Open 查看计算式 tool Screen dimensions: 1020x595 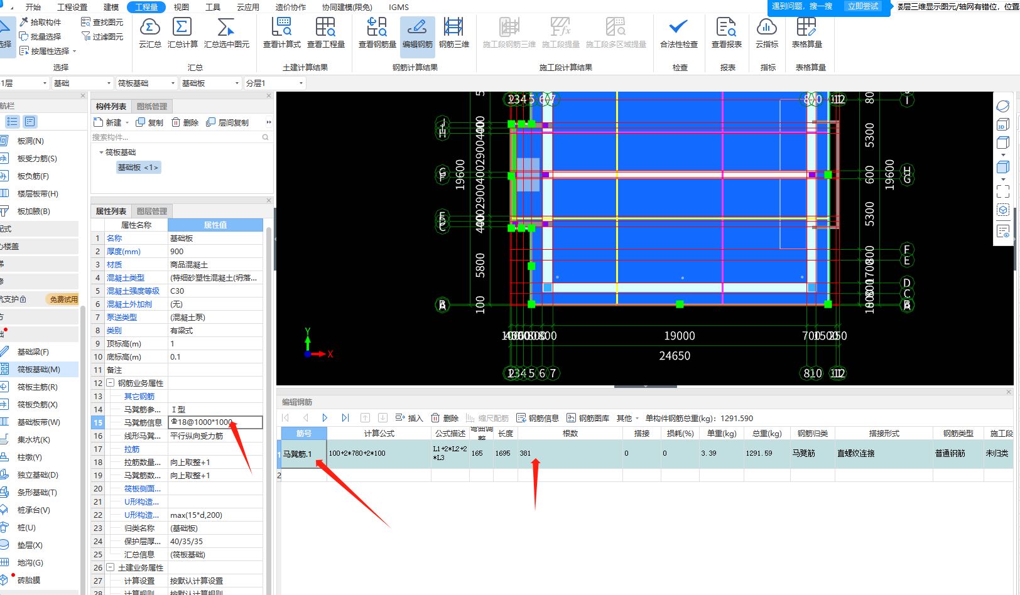(281, 33)
